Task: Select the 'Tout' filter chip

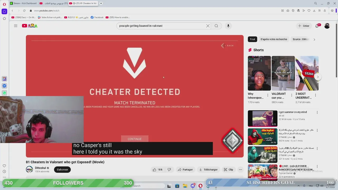Action: (x=252, y=39)
